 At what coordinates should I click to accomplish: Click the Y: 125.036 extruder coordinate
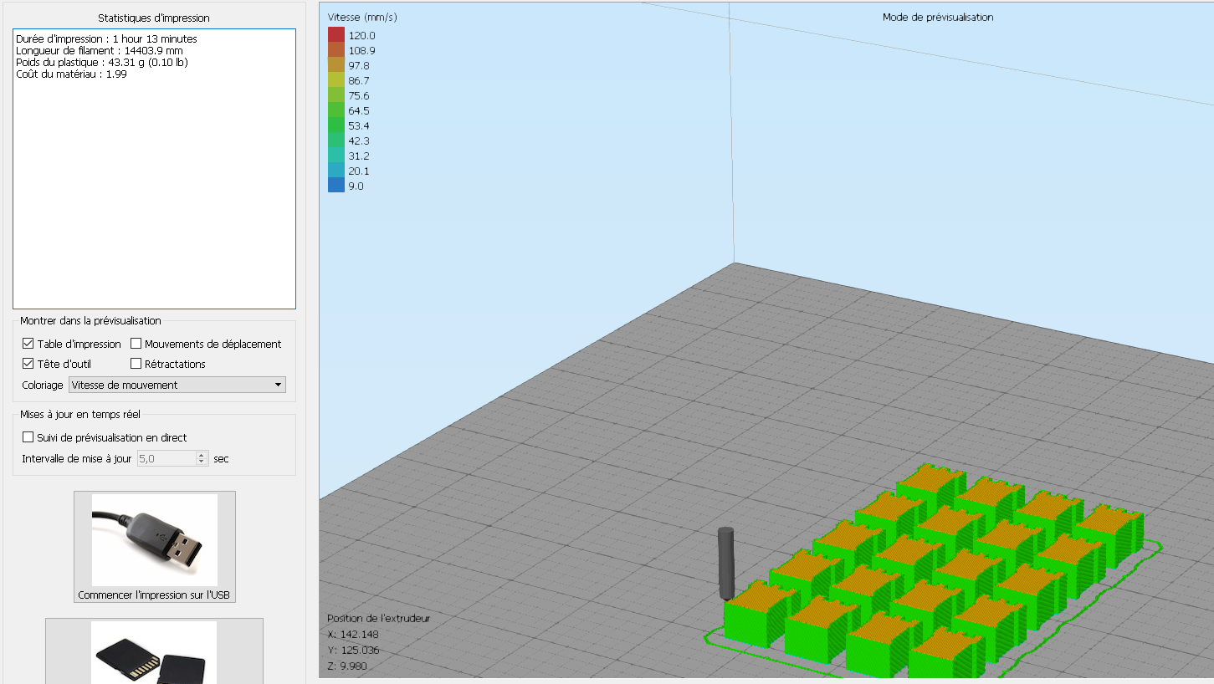[353, 650]
